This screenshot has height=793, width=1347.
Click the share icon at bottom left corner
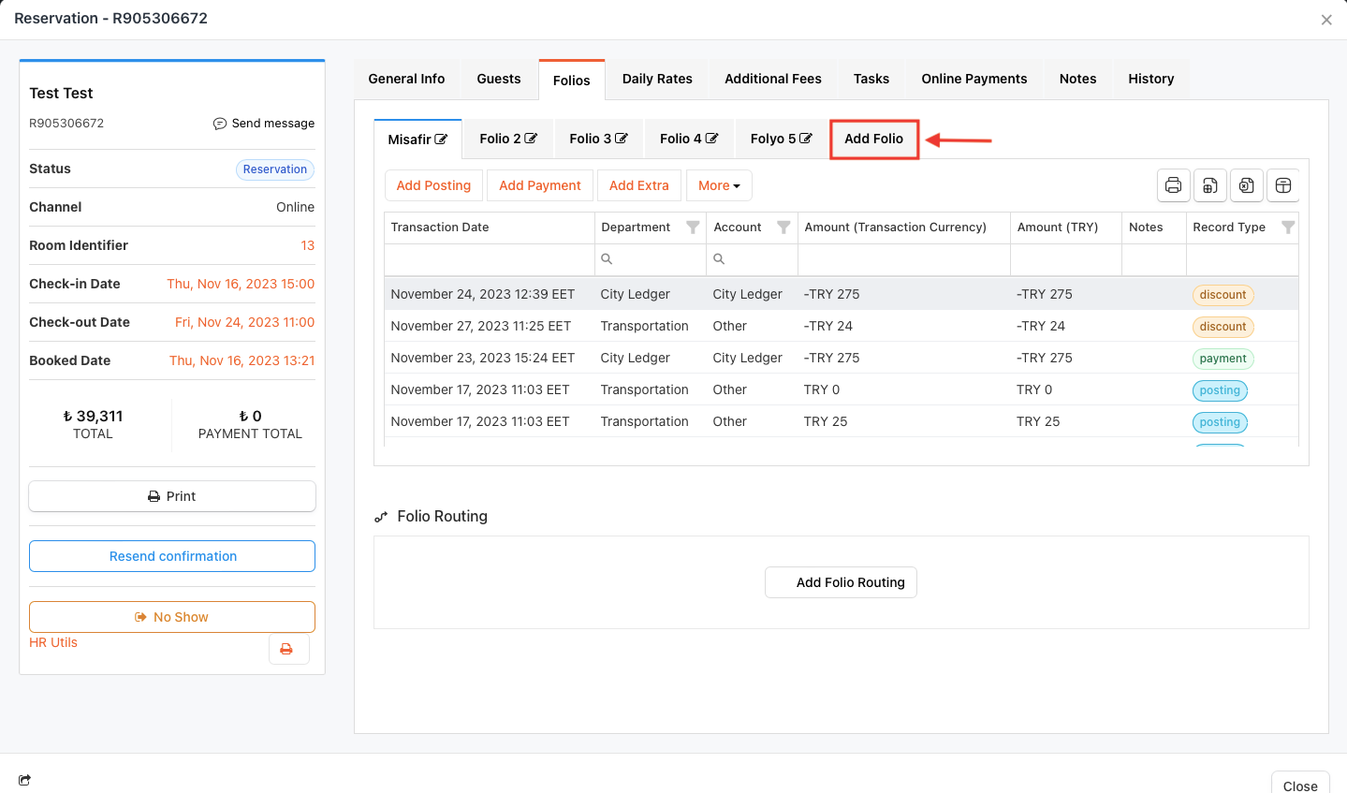(x=24, y=780)
